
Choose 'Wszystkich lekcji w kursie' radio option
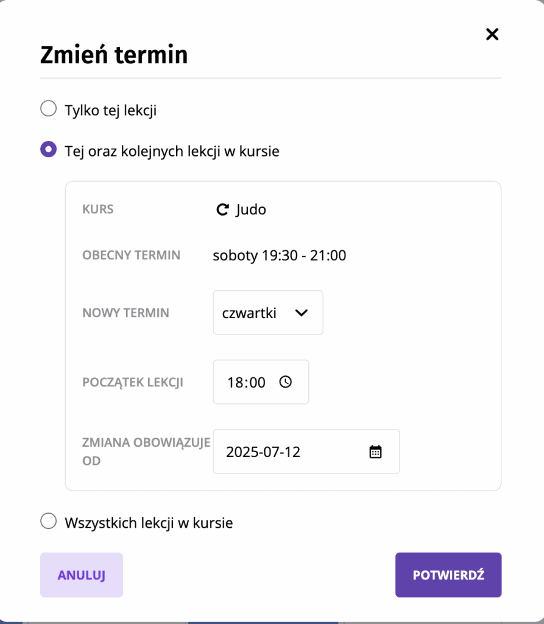pos(49,521)
